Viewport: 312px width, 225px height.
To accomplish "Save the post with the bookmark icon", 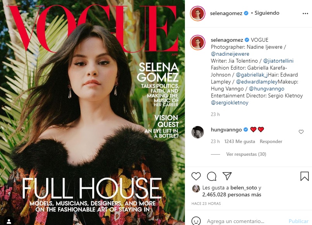I will pos(304,176).
